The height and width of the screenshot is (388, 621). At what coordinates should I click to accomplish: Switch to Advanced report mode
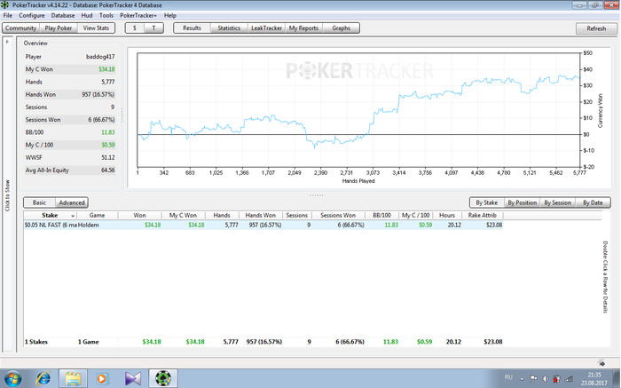(x=72, y=202)
